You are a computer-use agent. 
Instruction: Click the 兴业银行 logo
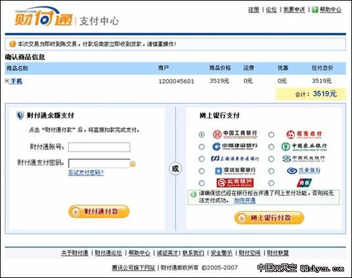(303, 171)
